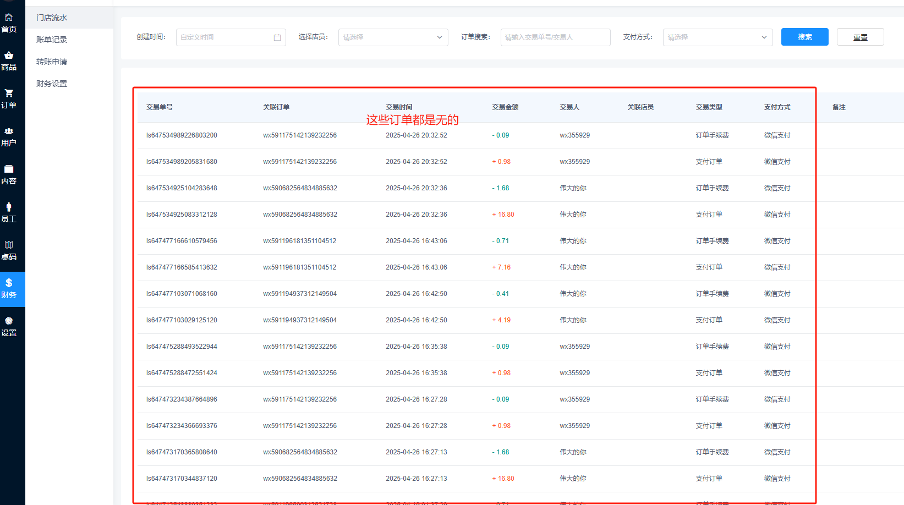Click the 交易金额 column header

click(505, 107)
